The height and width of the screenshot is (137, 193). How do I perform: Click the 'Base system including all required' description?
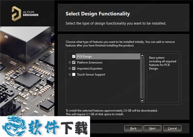162,63
